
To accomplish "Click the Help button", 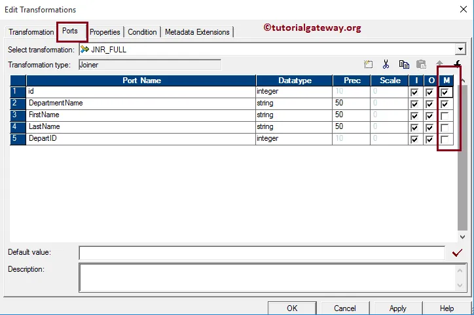I will point(447,308).
